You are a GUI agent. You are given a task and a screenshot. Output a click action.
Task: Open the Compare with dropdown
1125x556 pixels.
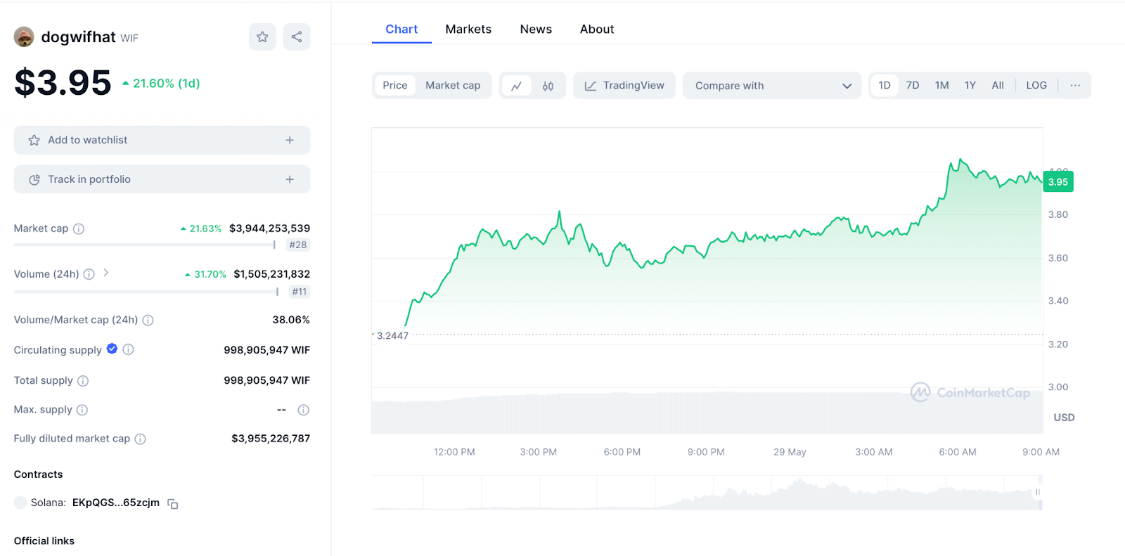(x=772, y=86)
